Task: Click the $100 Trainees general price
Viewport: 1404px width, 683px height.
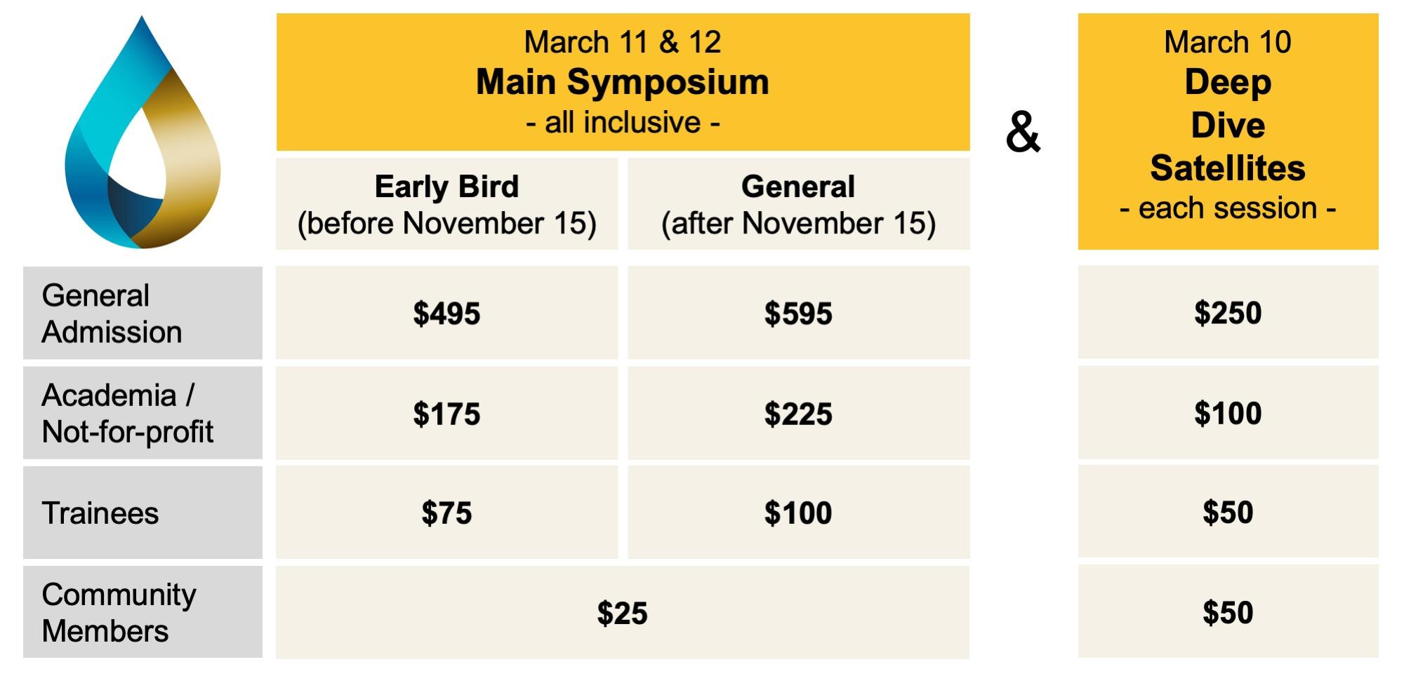Action: tap(798, 513)
